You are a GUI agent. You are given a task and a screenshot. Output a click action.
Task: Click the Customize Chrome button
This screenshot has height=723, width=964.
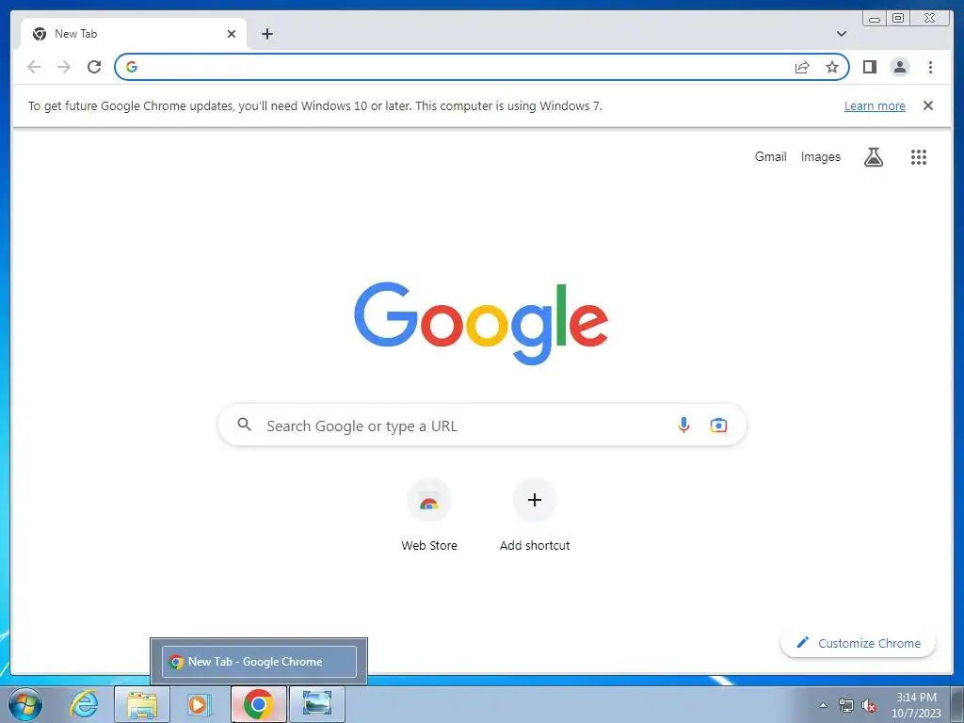click(x=858, y=643)
